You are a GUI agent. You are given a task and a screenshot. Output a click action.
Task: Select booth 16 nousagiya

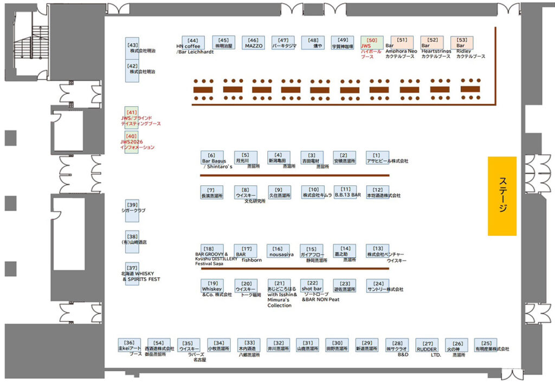pos(279,251)
